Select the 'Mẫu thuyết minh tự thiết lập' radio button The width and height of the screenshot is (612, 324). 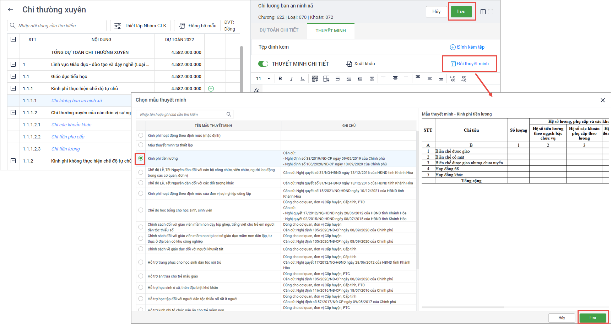(x=141, y=145)
